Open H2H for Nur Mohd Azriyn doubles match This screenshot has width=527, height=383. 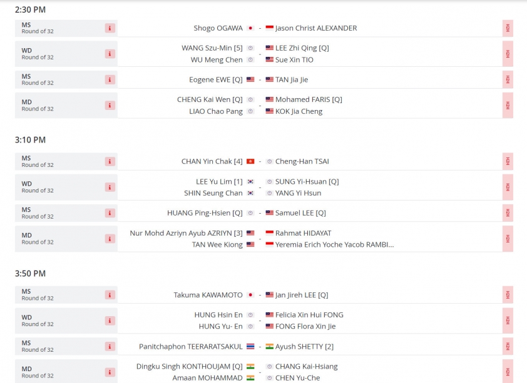coord(508,239)
